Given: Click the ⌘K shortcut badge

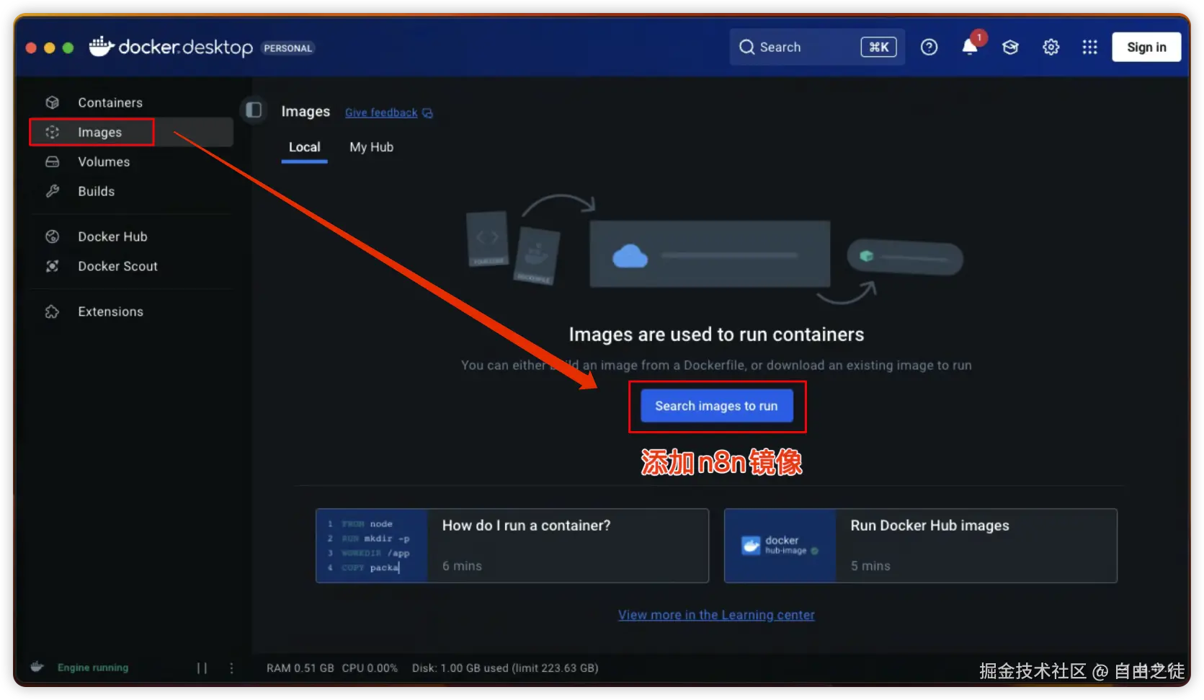Looking at the screenshot, I should click(878, 48).
